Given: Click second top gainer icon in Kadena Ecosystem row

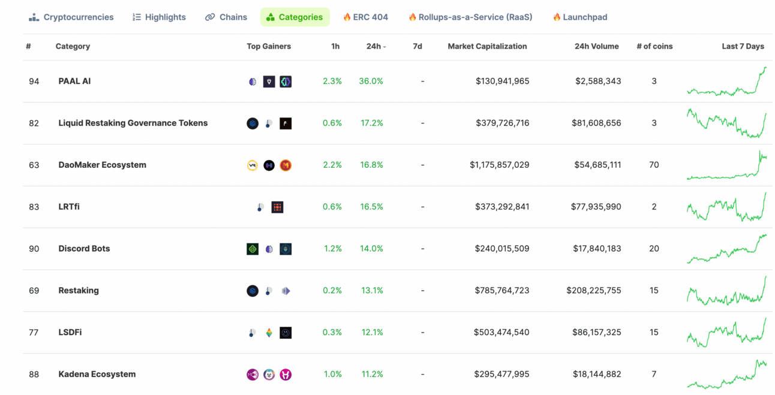Looking at the screenshot, I should 269,375.
